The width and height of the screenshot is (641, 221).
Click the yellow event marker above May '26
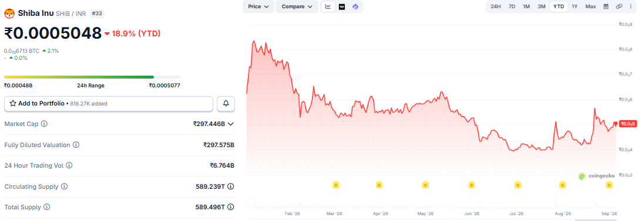coord(425,185)
